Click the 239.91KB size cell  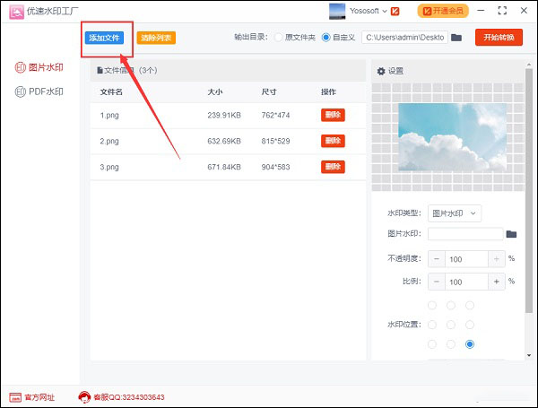224,116
